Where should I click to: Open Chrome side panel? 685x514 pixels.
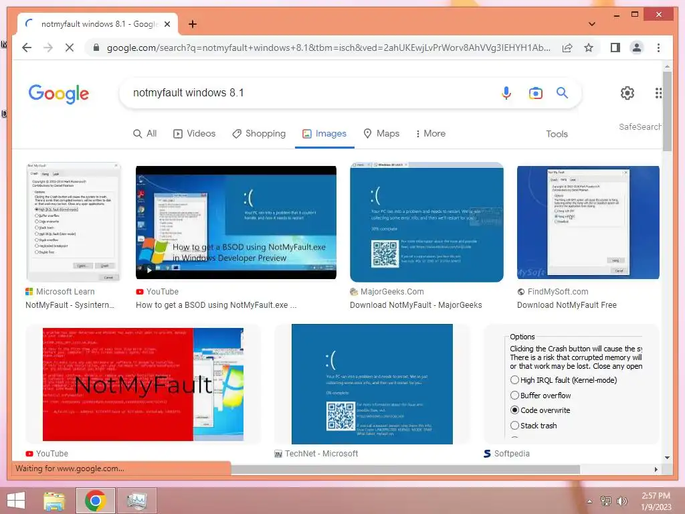615,48
